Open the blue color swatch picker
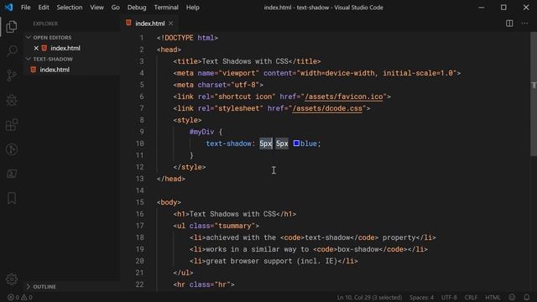 (296, 143)
